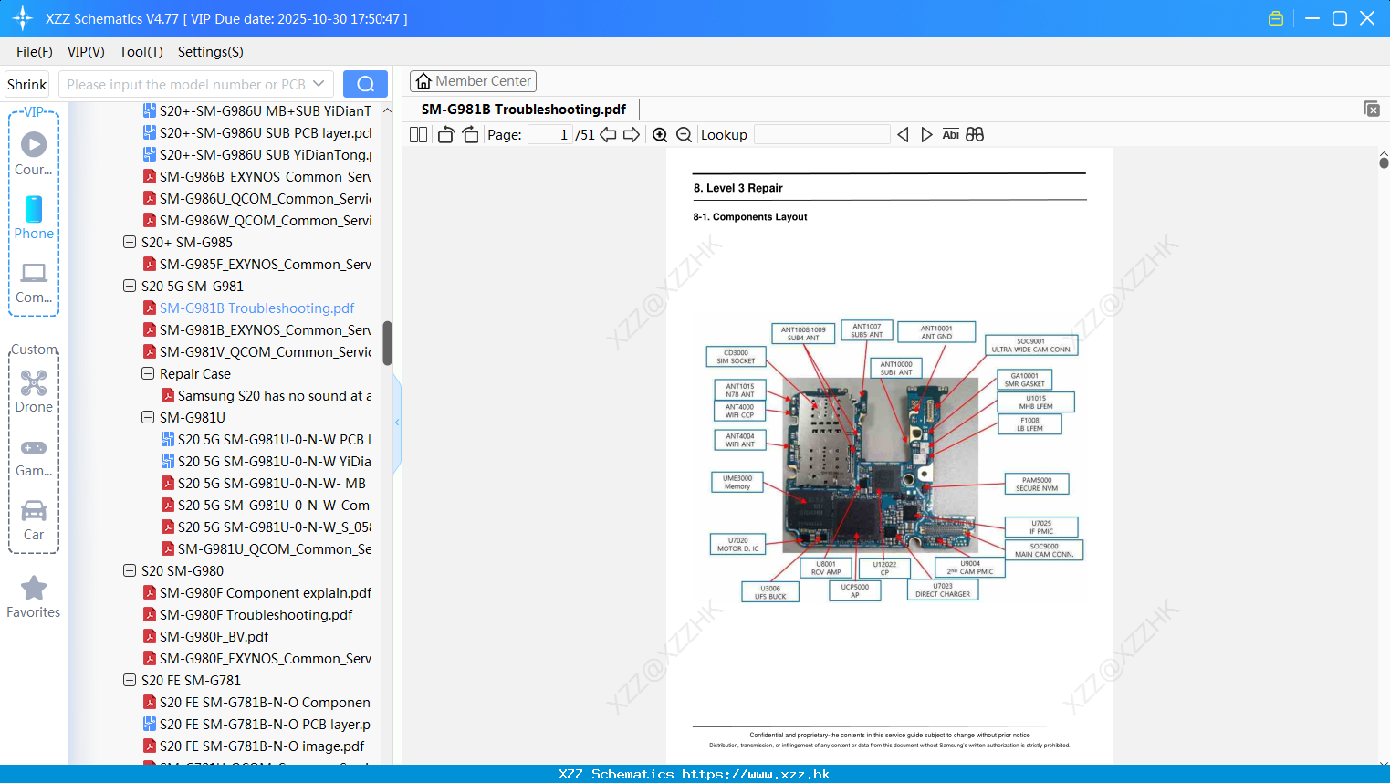This screenshot has height=783, width=1390.
Task: Open Member Center
Action: point(473,81)
